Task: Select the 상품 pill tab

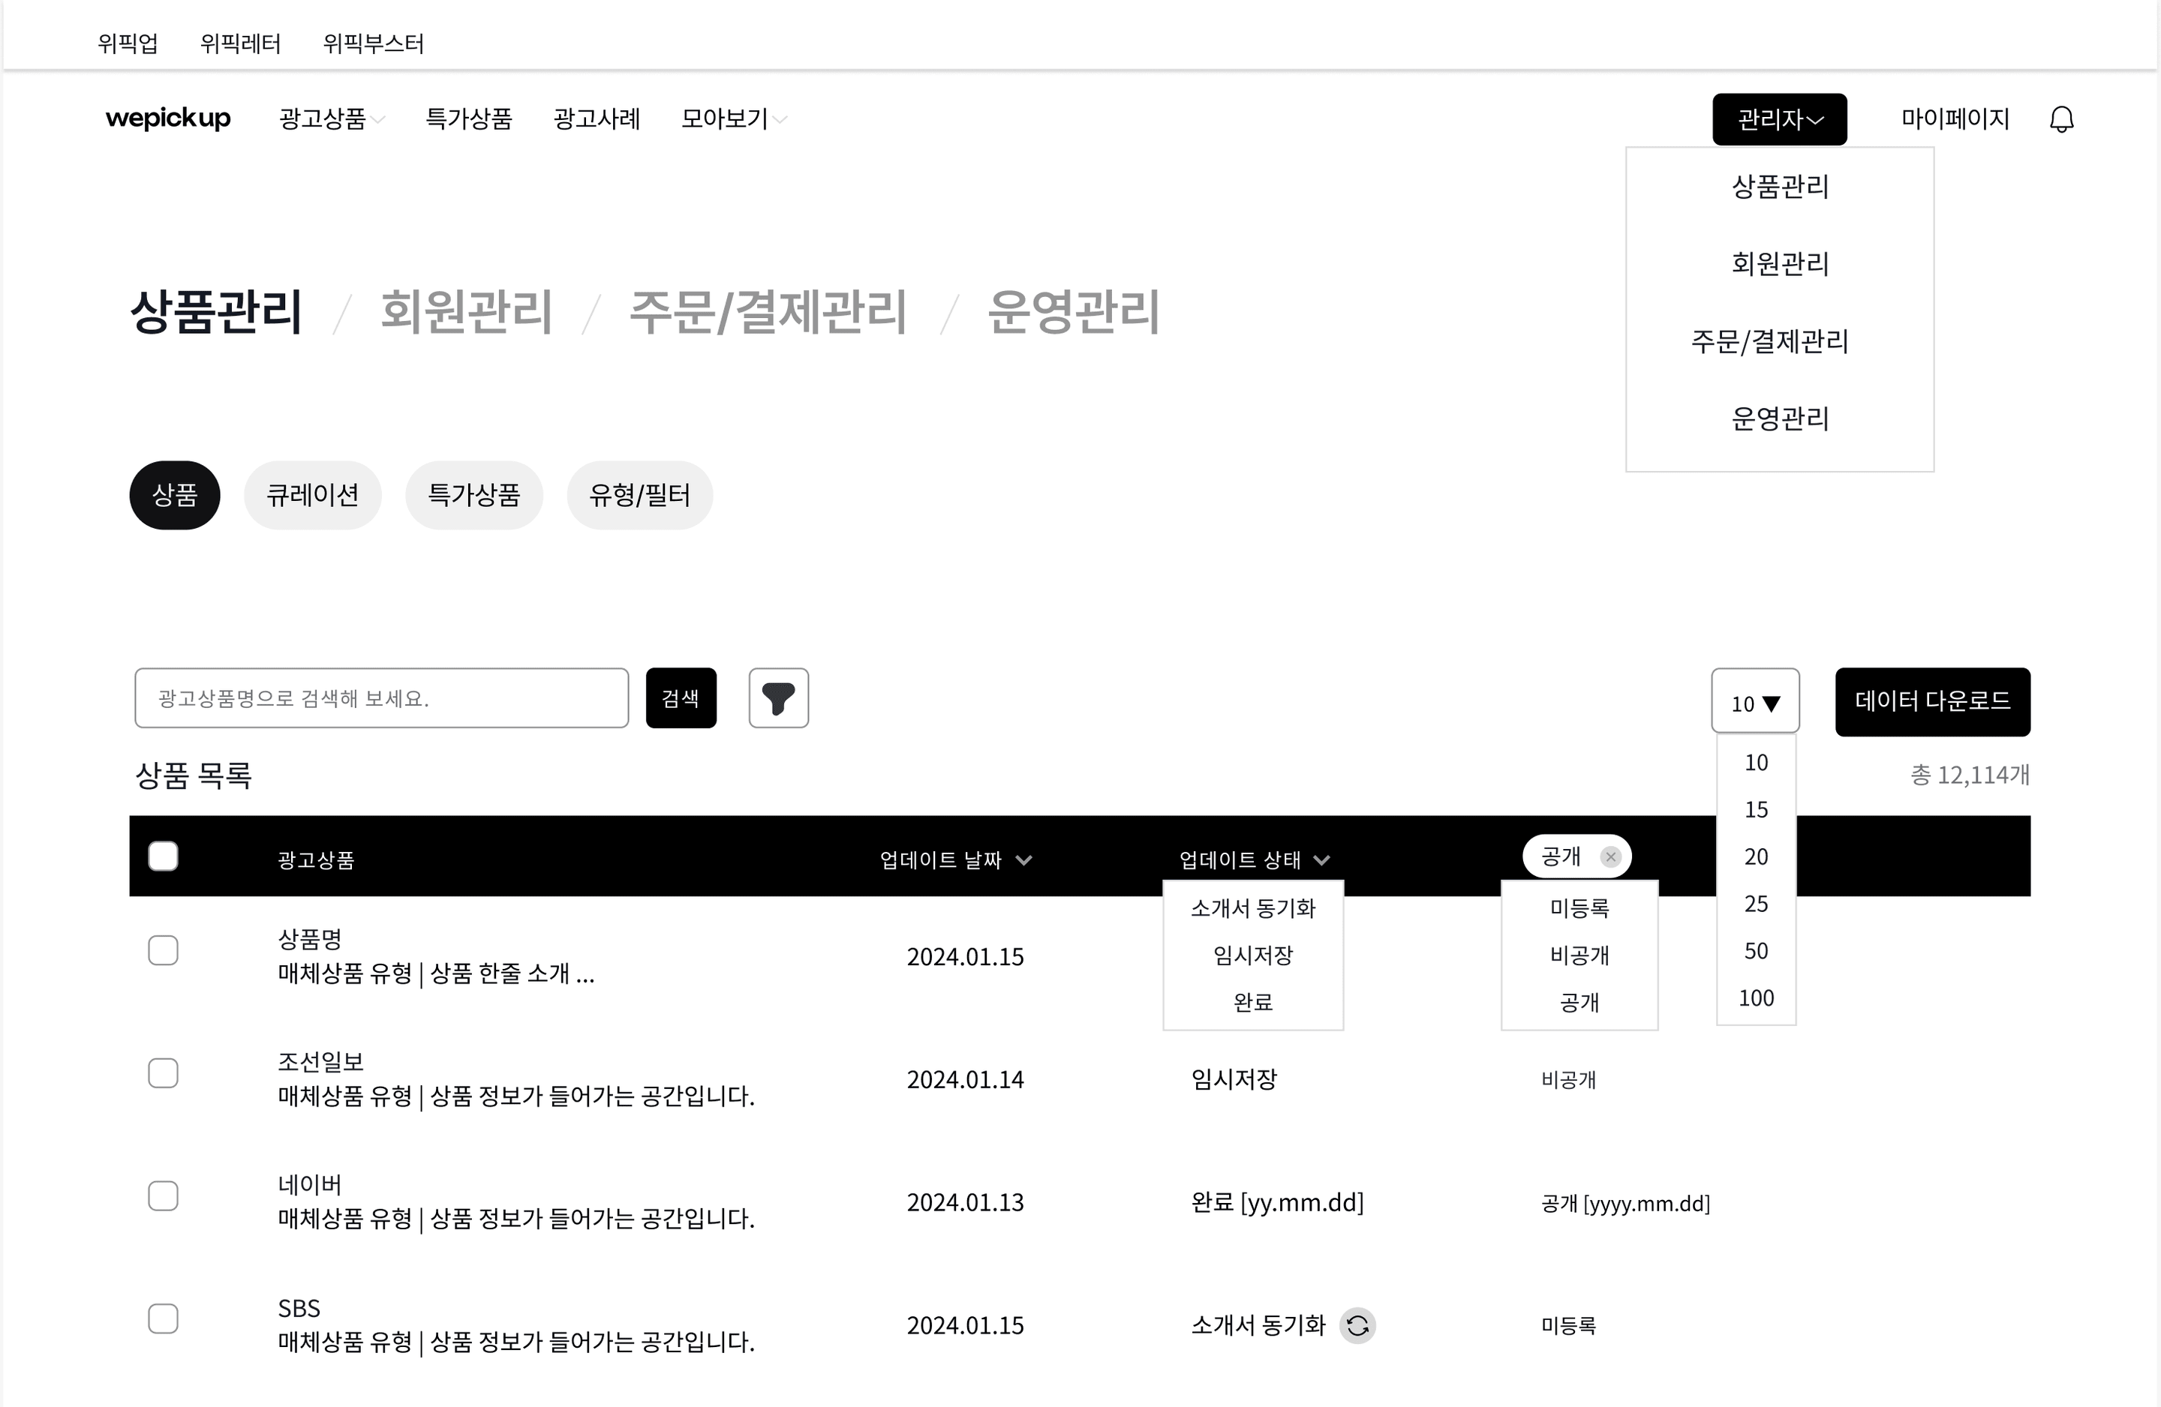Action: (x=176, y=496)
